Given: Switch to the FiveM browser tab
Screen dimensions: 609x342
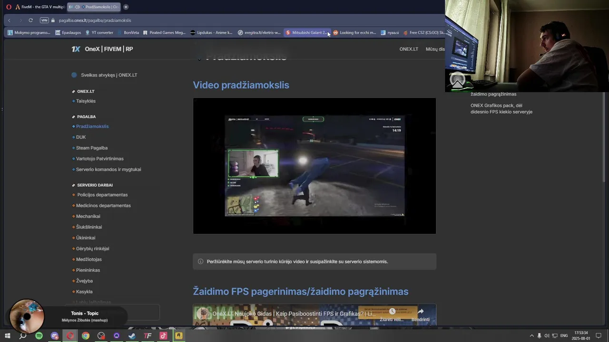Looking at the screenshot, I should 40,7.
